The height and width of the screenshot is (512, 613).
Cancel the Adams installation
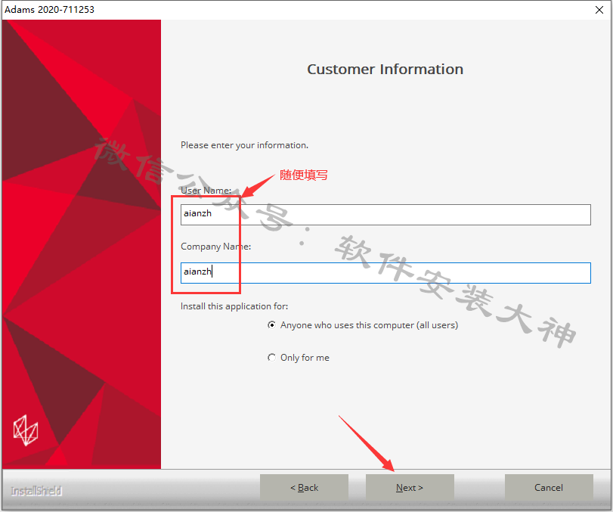tap(549, 487)
